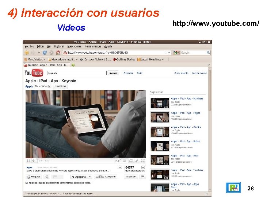Click the Firefox Back arrow button
Screen dimensions: 263x197
(27, 53)
